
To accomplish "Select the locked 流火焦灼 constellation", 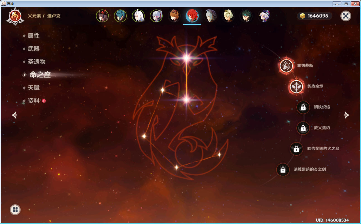I will point(303,128).
